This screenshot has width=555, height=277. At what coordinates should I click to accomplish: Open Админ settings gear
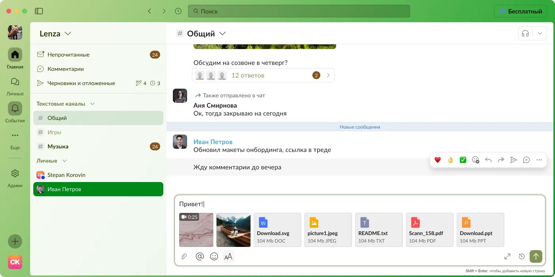pos(15,177)
